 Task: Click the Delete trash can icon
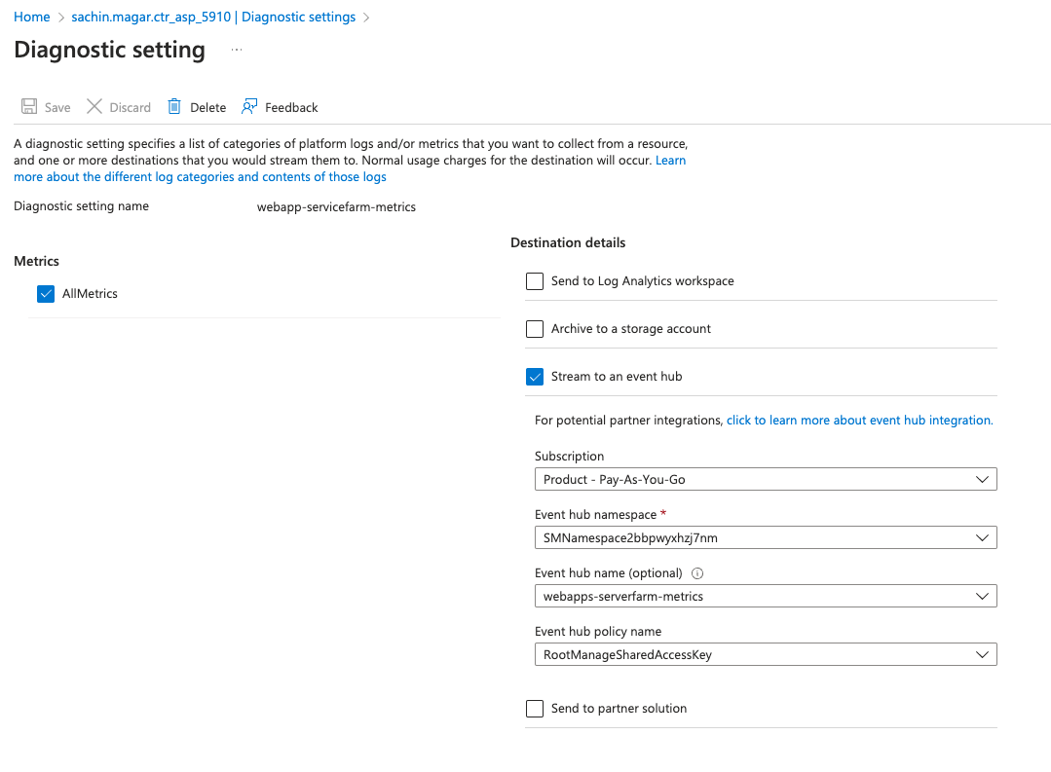pos(174,107)
